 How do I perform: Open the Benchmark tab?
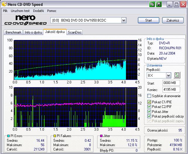pos(13,32)
